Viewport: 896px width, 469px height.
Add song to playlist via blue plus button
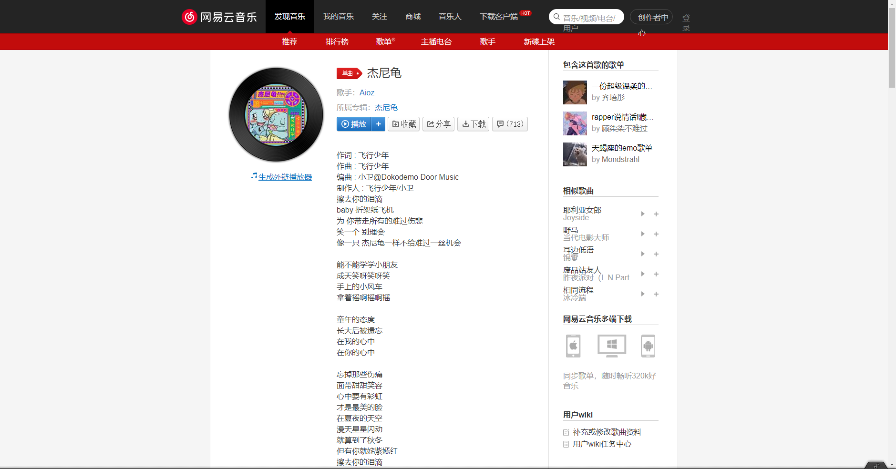pos(379,124)
